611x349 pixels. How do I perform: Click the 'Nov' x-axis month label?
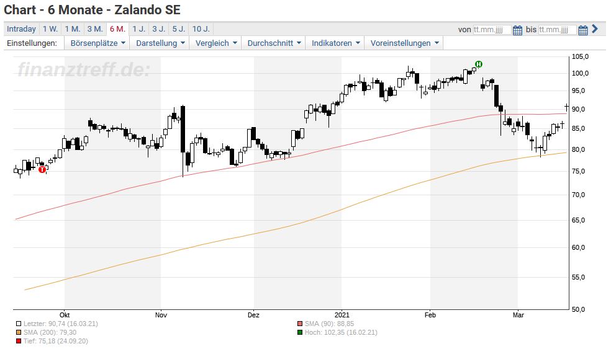coord(161,315)
